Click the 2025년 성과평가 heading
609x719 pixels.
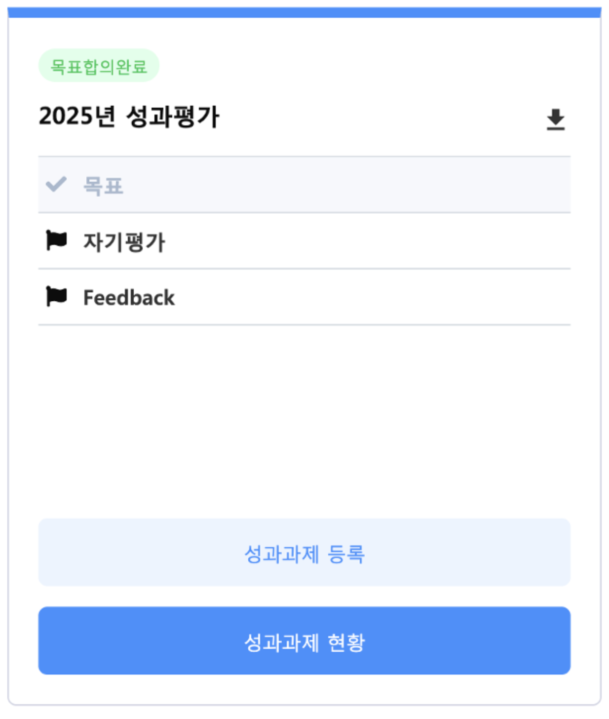pos(129,117)
